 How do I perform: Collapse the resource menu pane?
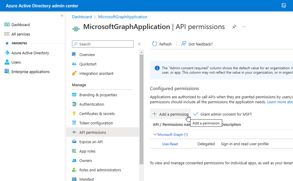tap(139, 44)
